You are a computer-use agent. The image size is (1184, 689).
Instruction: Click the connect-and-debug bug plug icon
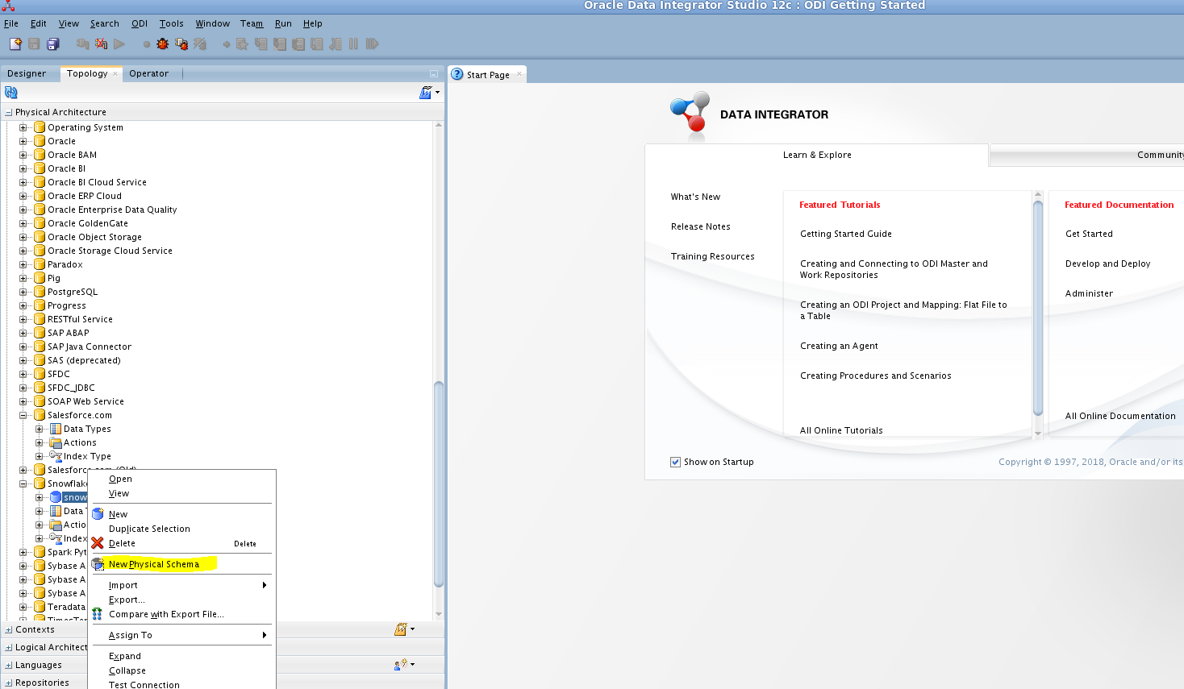(x=181, y=44)
